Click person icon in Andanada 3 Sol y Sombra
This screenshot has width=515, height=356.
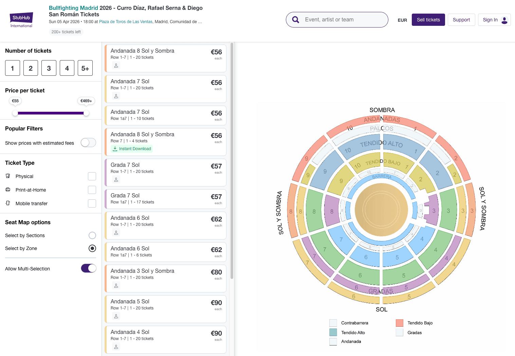116,286
